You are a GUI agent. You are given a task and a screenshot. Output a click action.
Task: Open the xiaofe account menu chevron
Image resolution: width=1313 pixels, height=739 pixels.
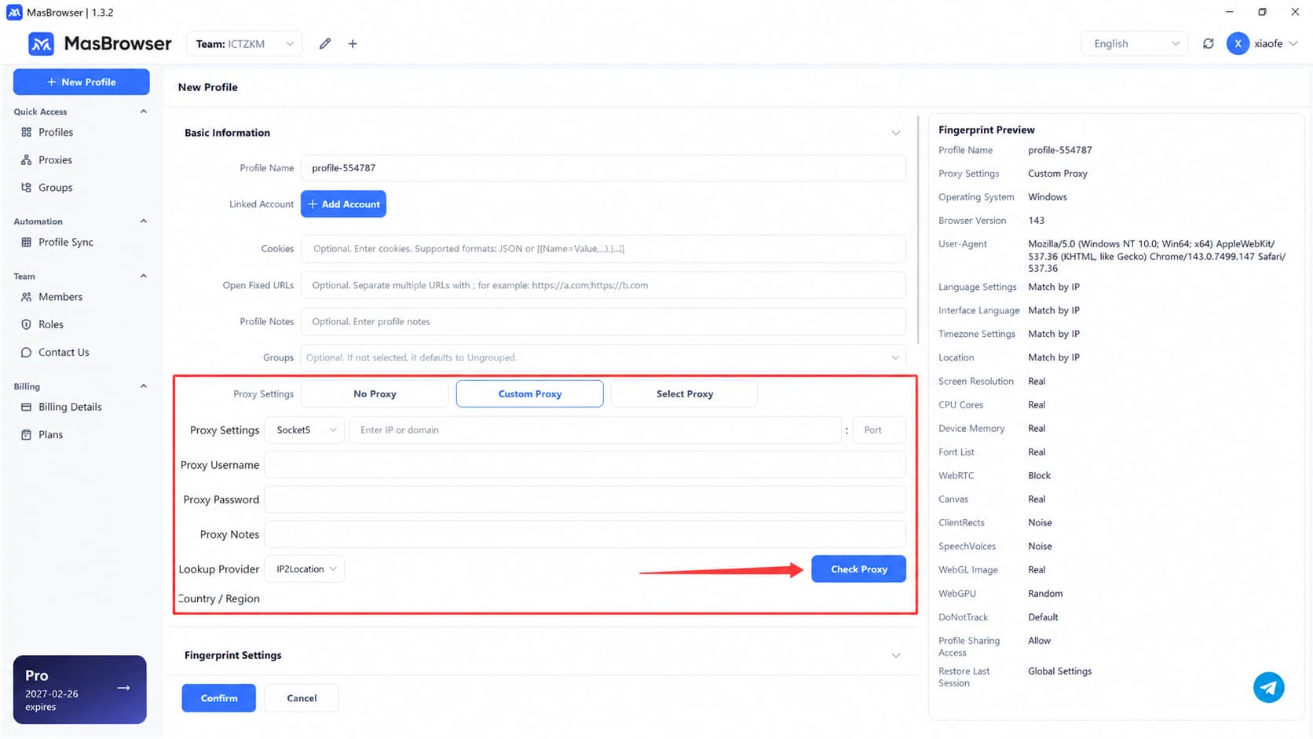click(x=1293, y=44)
